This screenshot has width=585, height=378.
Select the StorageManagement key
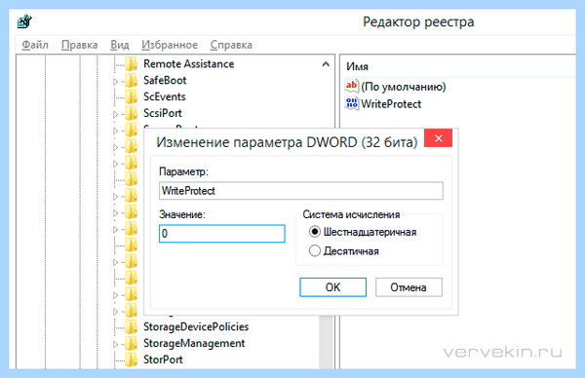point(194,343)
